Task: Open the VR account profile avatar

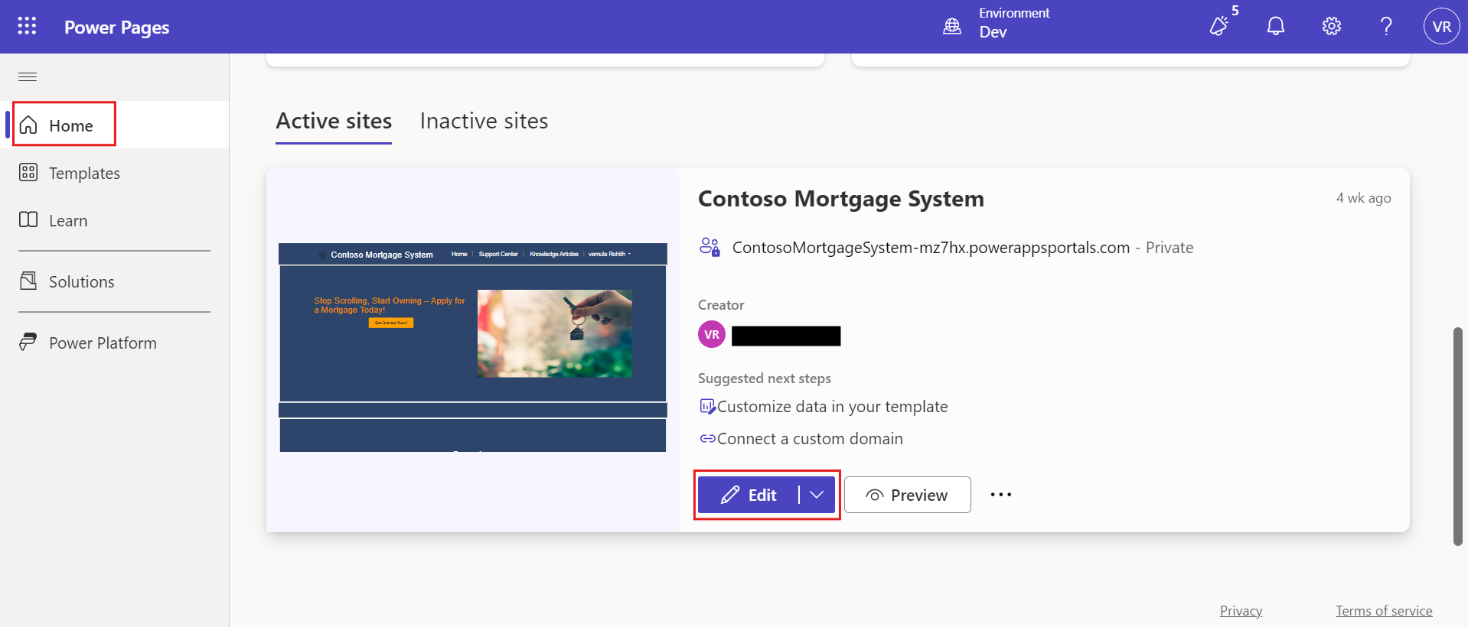Action: point(1441,26)
